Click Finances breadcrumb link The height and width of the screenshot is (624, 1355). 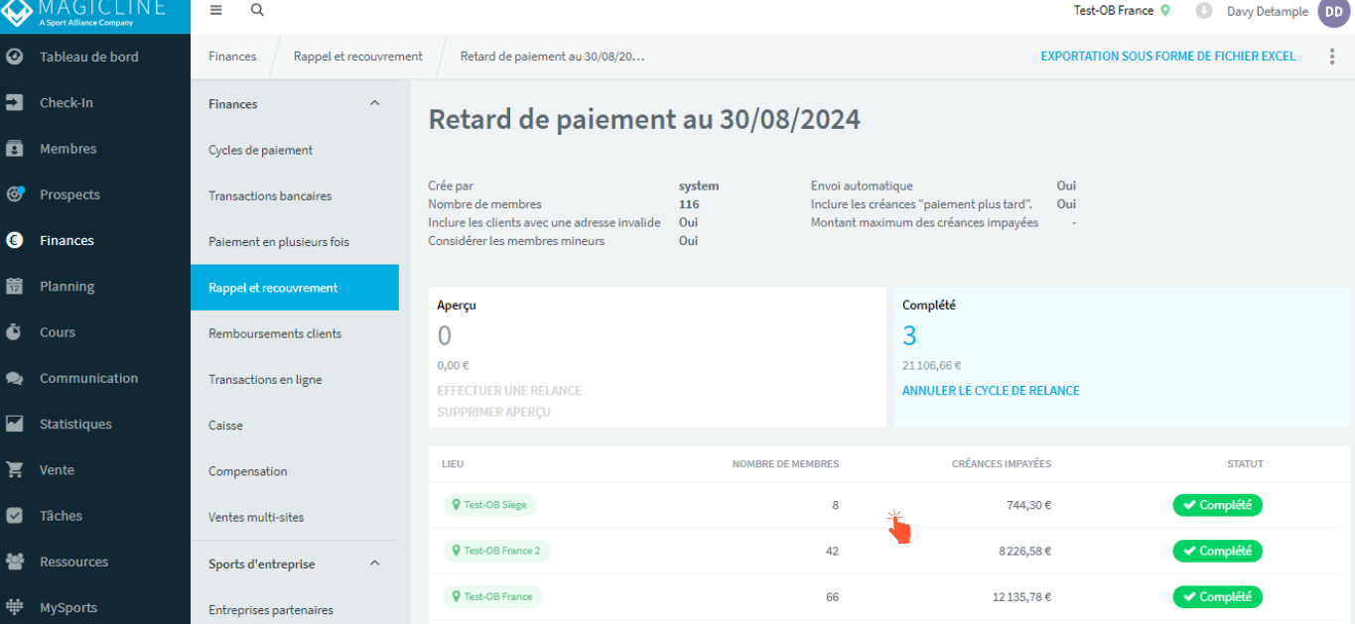(x=232, y=57)
